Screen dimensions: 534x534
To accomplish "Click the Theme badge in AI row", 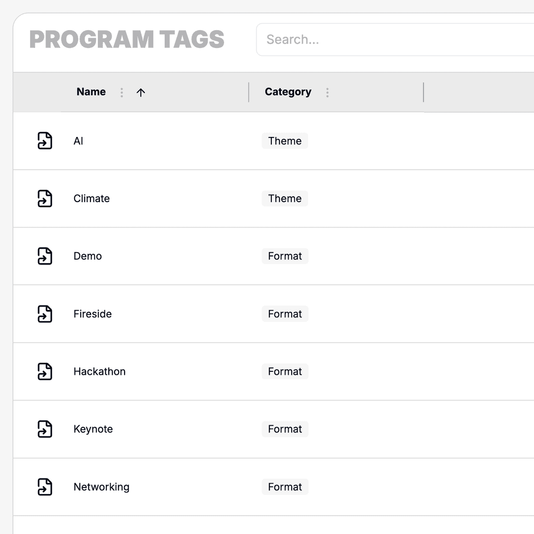I will 285,140.
